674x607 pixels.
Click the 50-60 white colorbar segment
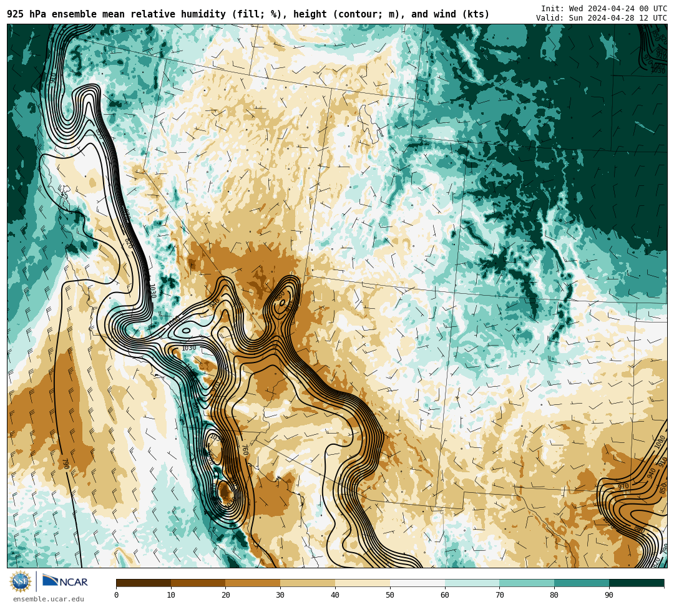point(418,583)
